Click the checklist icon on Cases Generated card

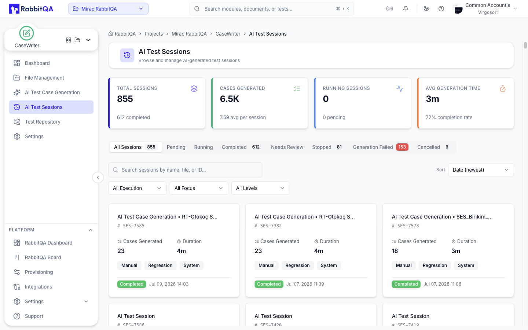pyautogui.click(x=297, y=89)
